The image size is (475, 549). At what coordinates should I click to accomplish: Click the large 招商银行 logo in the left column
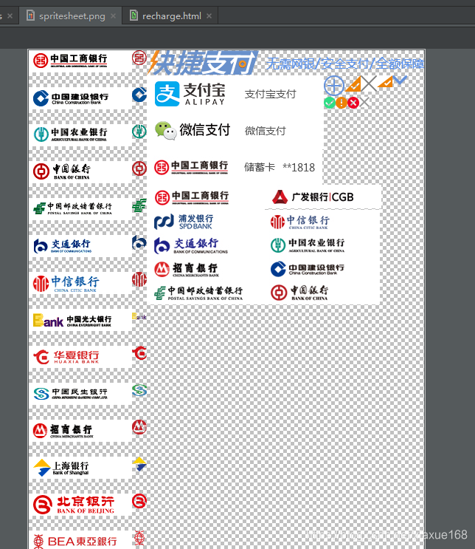63,431
